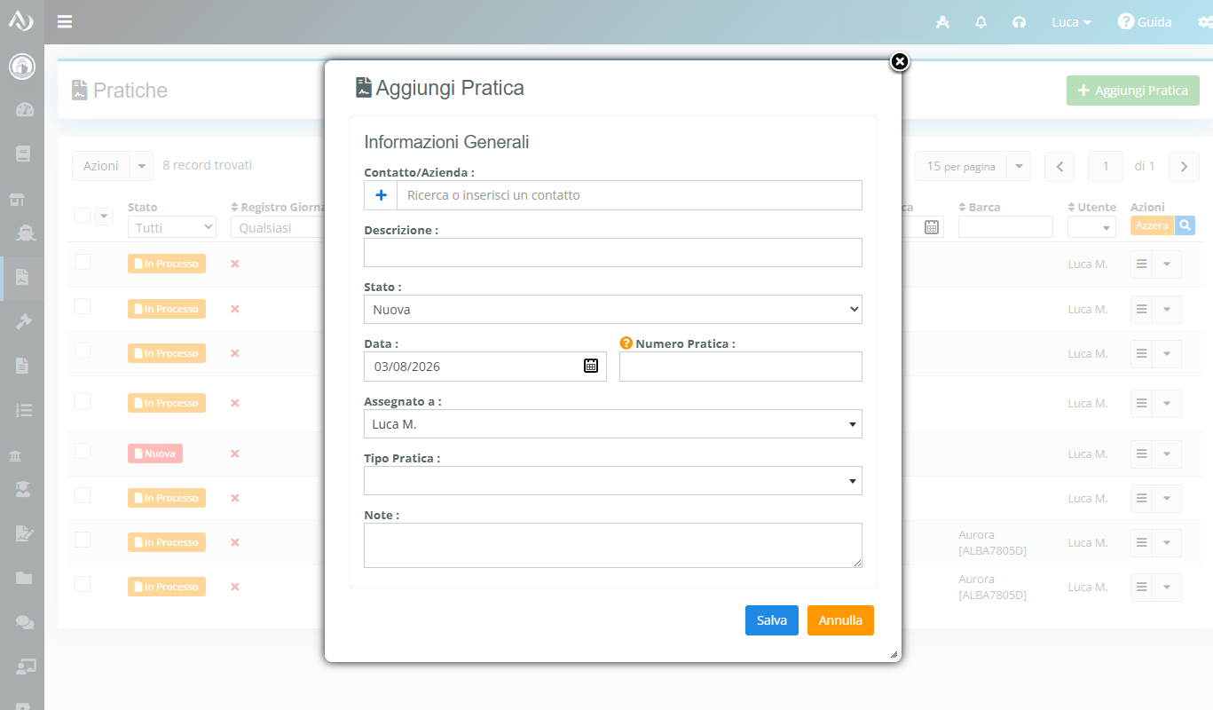Open the notifications bell
This screenshot has width=1213, height=710.
coord(981,22)
